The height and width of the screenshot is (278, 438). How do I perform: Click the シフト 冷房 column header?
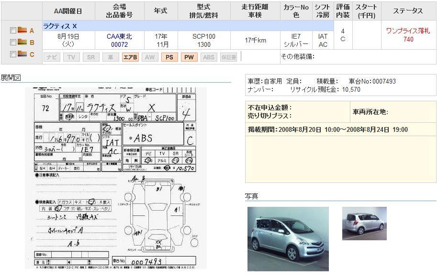[323, 11]
